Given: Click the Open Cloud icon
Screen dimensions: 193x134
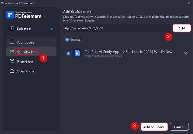Looking at the screenshot, I should tap(12, 71).
